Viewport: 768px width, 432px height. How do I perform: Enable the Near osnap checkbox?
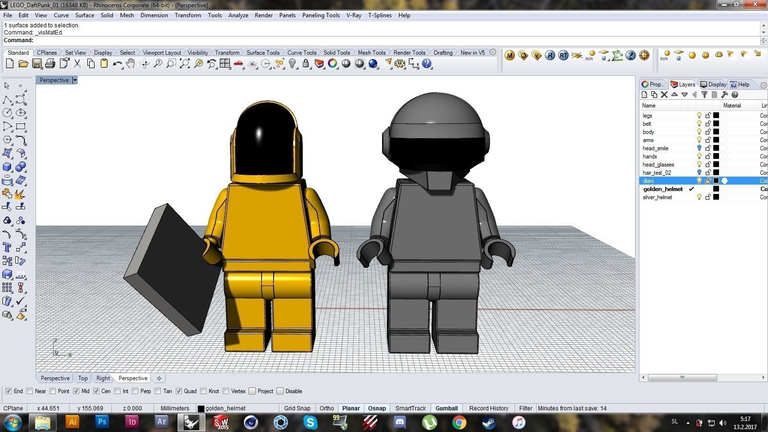click(x=30, y=391)
